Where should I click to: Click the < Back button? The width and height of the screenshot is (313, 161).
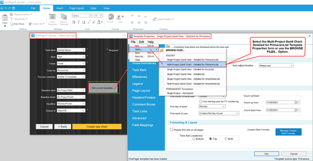[x=62, y=127]
